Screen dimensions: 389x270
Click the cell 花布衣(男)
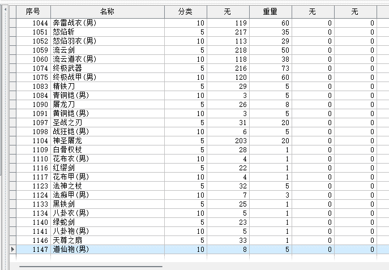click(108, 159)
